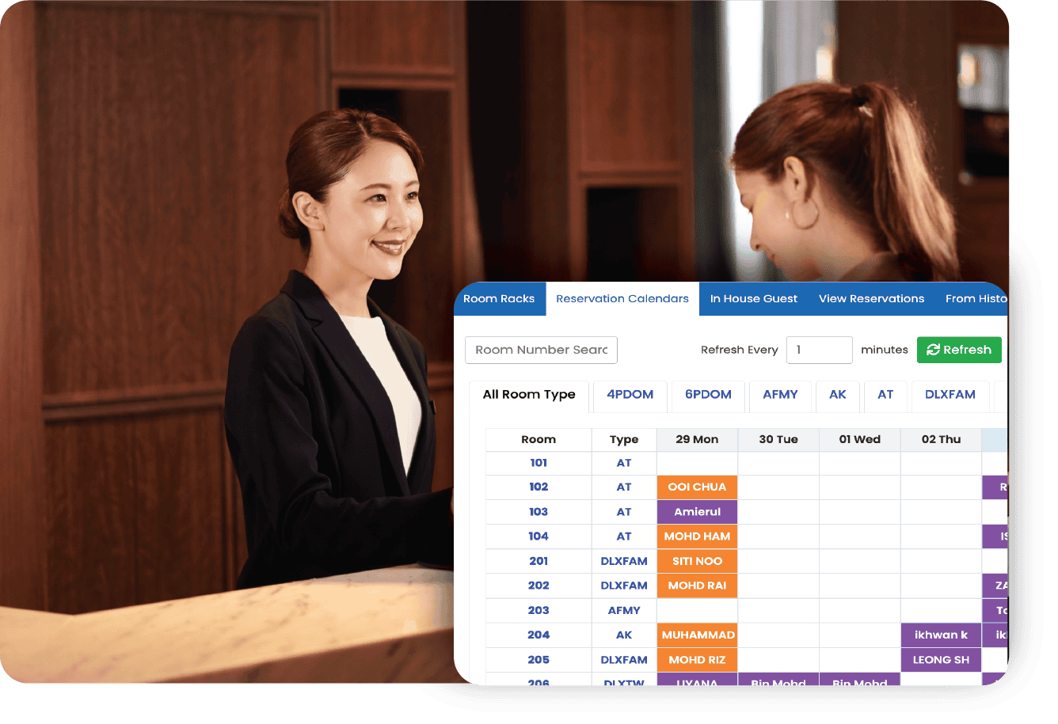The height and width of the screenshot is (724, 1058).
Task: Open the Amierul reservation in room 103
Action: point(697,512)
